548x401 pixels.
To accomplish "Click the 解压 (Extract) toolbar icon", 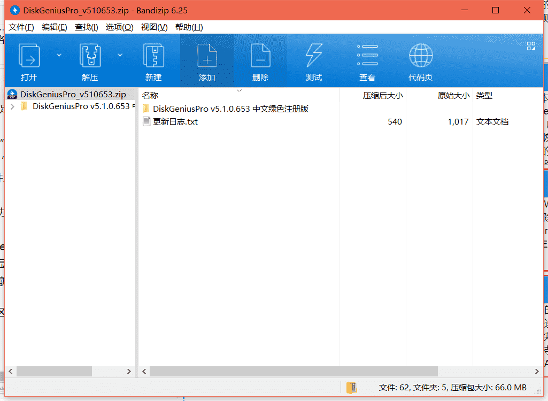I will [x=90, y=56].
